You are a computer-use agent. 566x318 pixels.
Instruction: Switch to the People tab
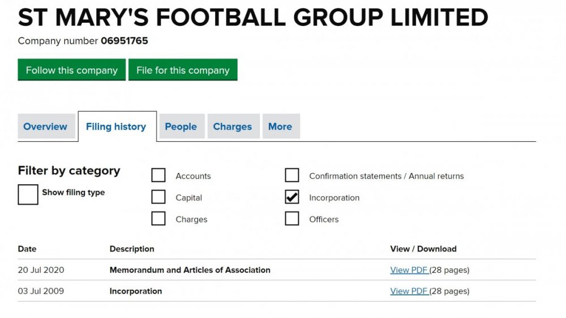[181, 126]
